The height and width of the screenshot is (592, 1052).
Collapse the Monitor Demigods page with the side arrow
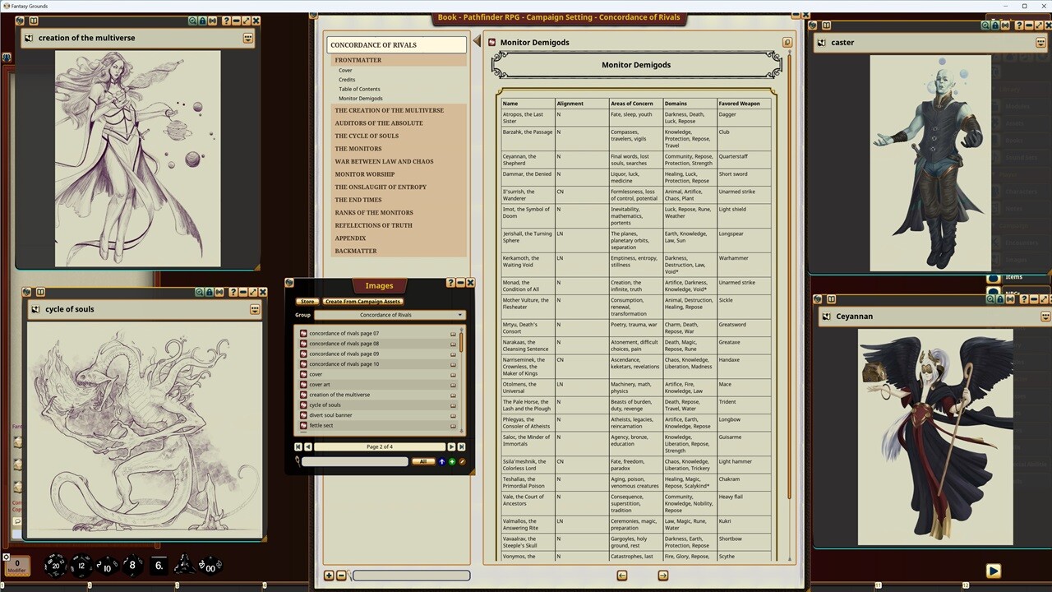click(478, 39)
